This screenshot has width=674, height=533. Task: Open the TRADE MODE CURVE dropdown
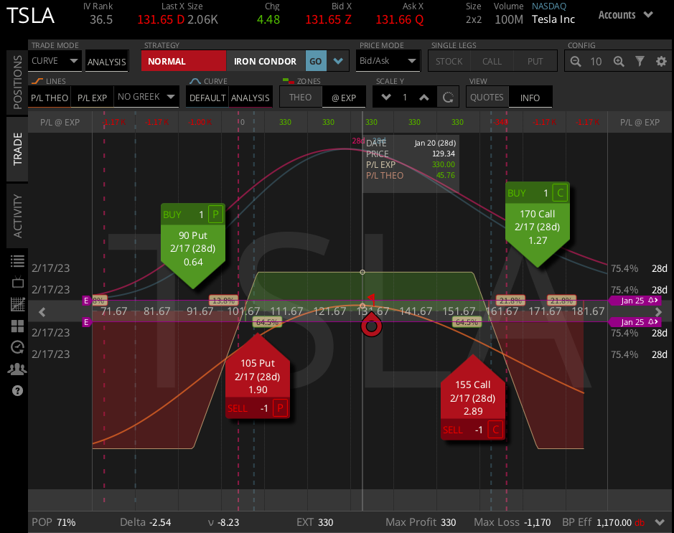coord(54,61)
